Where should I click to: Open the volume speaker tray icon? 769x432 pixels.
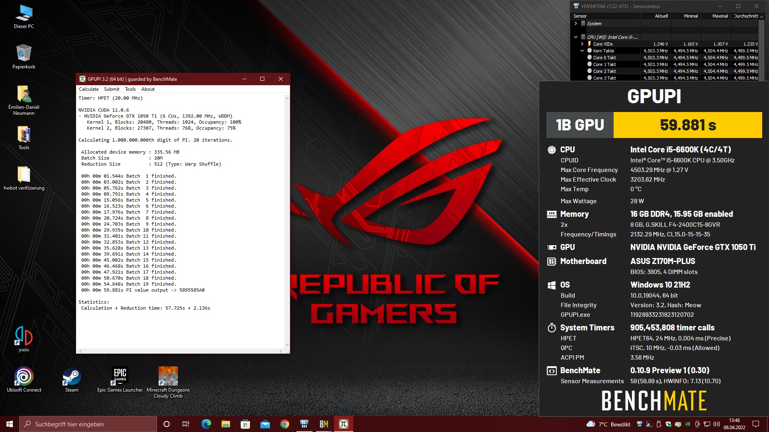[x=717, y=424]
